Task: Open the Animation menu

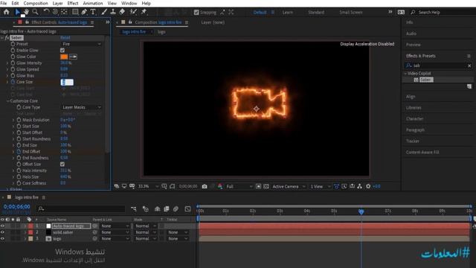Action: [x=92, y=3]
